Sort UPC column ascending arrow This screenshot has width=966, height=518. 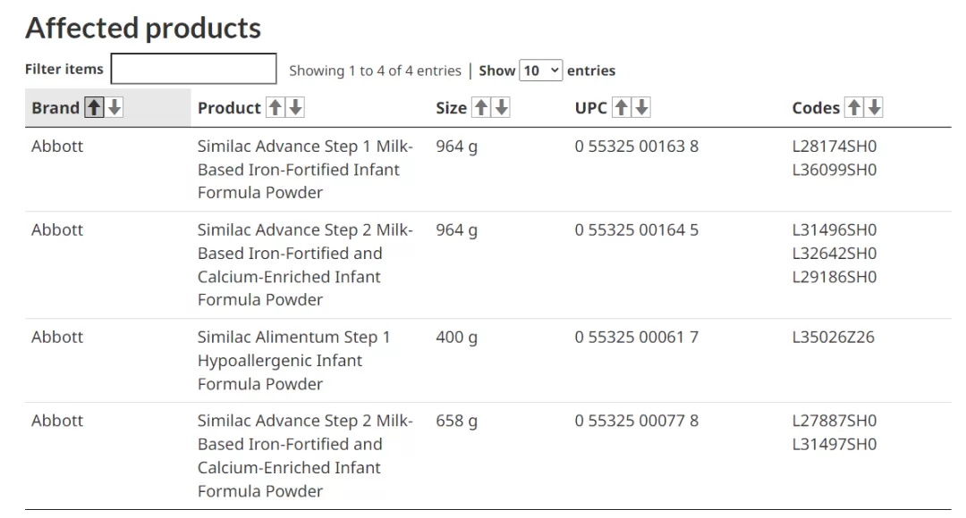tap(622, 108)
